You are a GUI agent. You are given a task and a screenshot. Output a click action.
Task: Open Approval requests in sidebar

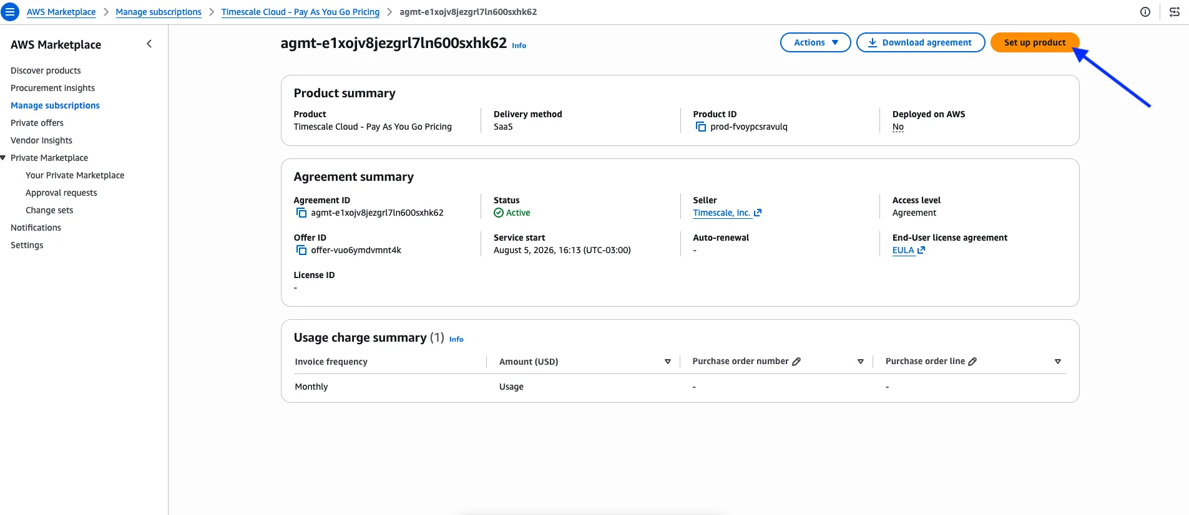61,193
